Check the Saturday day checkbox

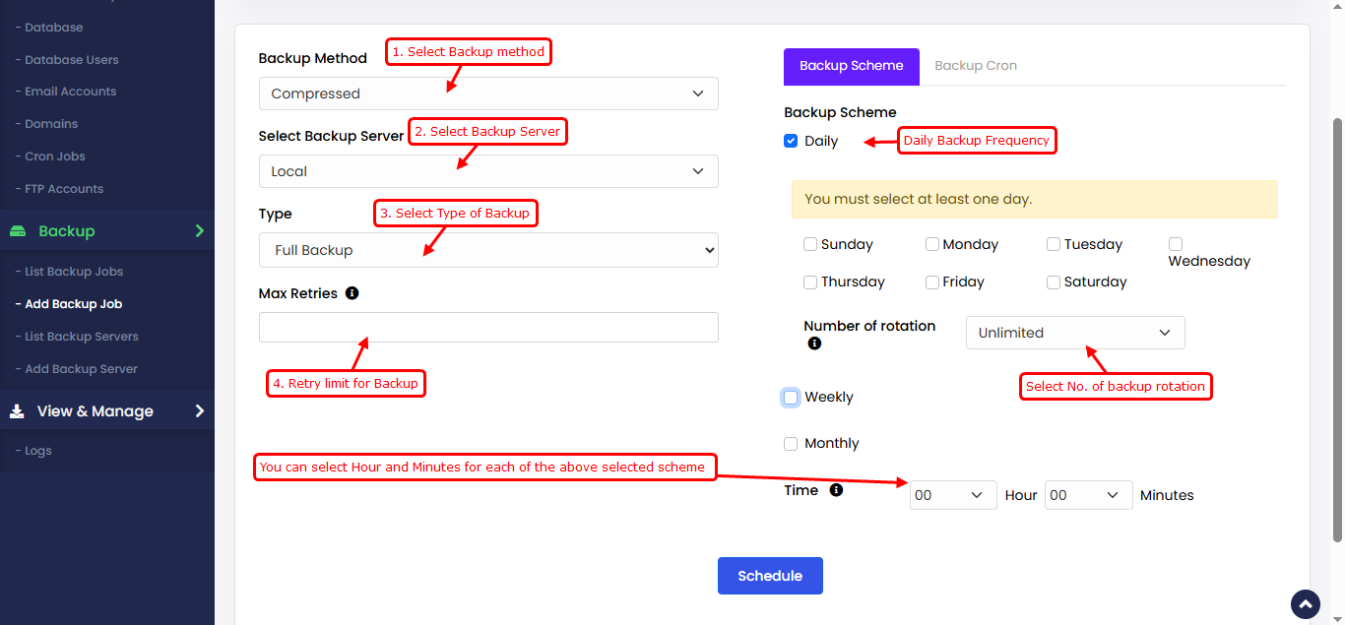click(1054, 282)
